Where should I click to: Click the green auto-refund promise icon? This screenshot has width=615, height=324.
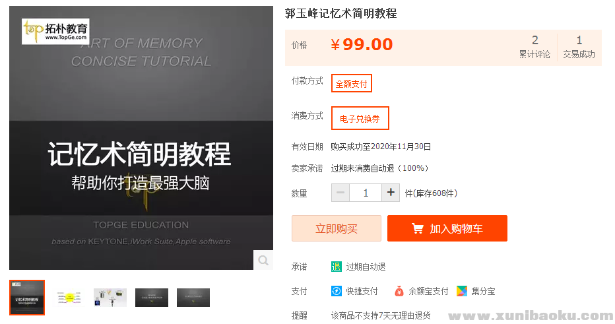coord(337,267)
